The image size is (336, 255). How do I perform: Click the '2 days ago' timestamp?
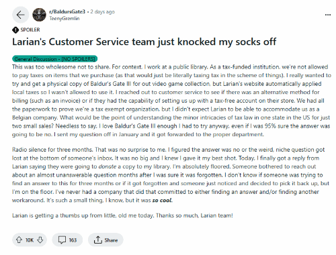[x=102, y=11]
